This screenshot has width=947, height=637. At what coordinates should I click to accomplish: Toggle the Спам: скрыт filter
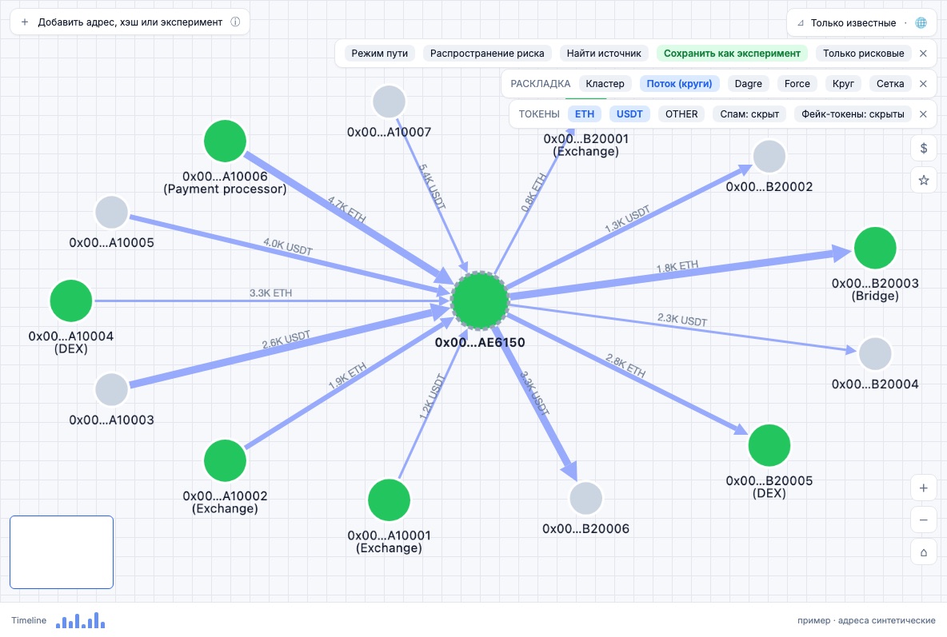[x=749, y=113]
